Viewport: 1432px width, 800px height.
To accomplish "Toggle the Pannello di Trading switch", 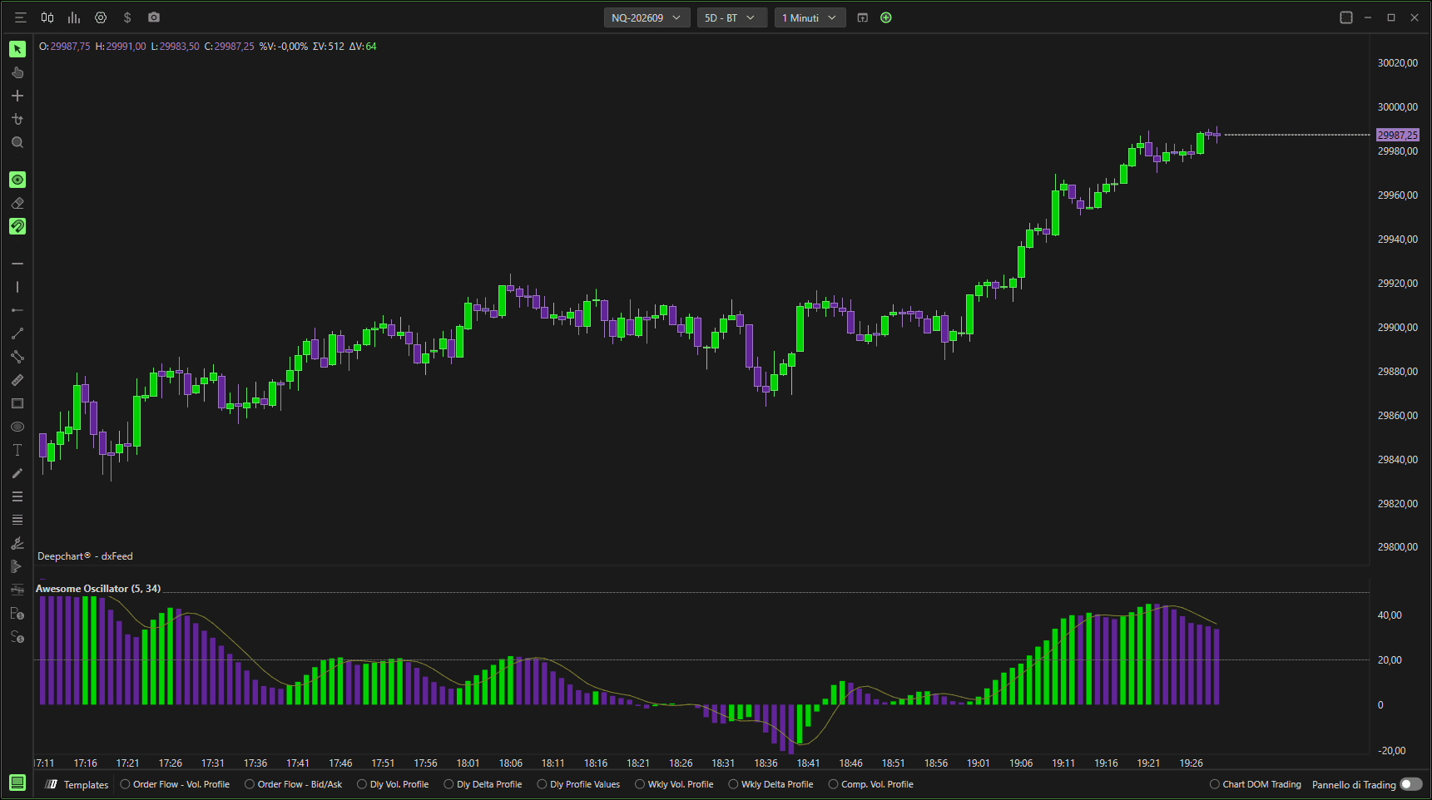I will click(x=1411, y=784).
